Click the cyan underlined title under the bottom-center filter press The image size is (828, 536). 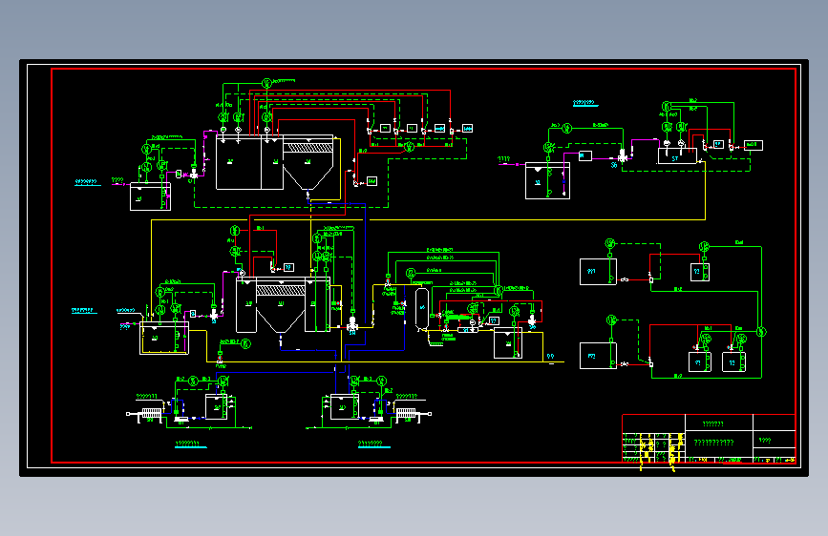[373, 444]
